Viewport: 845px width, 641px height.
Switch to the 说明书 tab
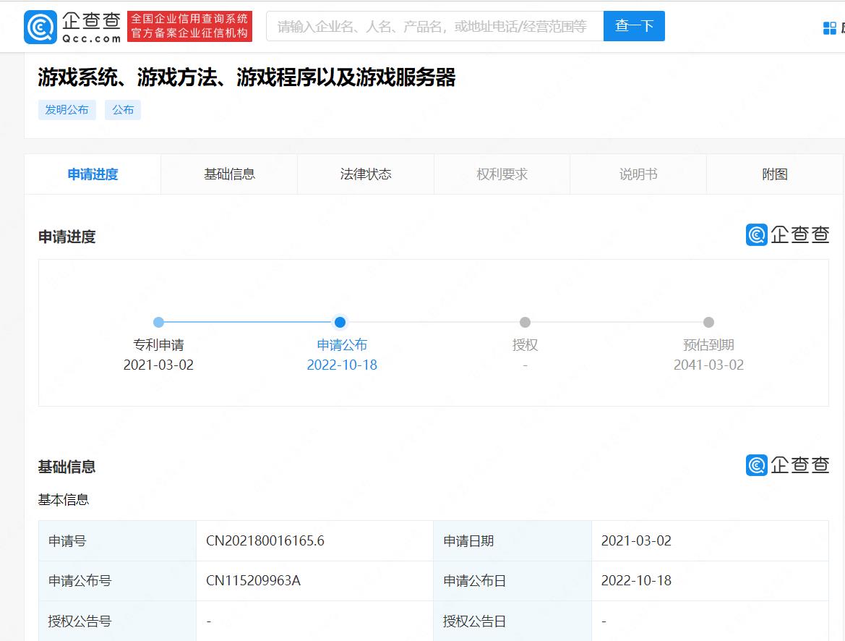click(638, 174)
